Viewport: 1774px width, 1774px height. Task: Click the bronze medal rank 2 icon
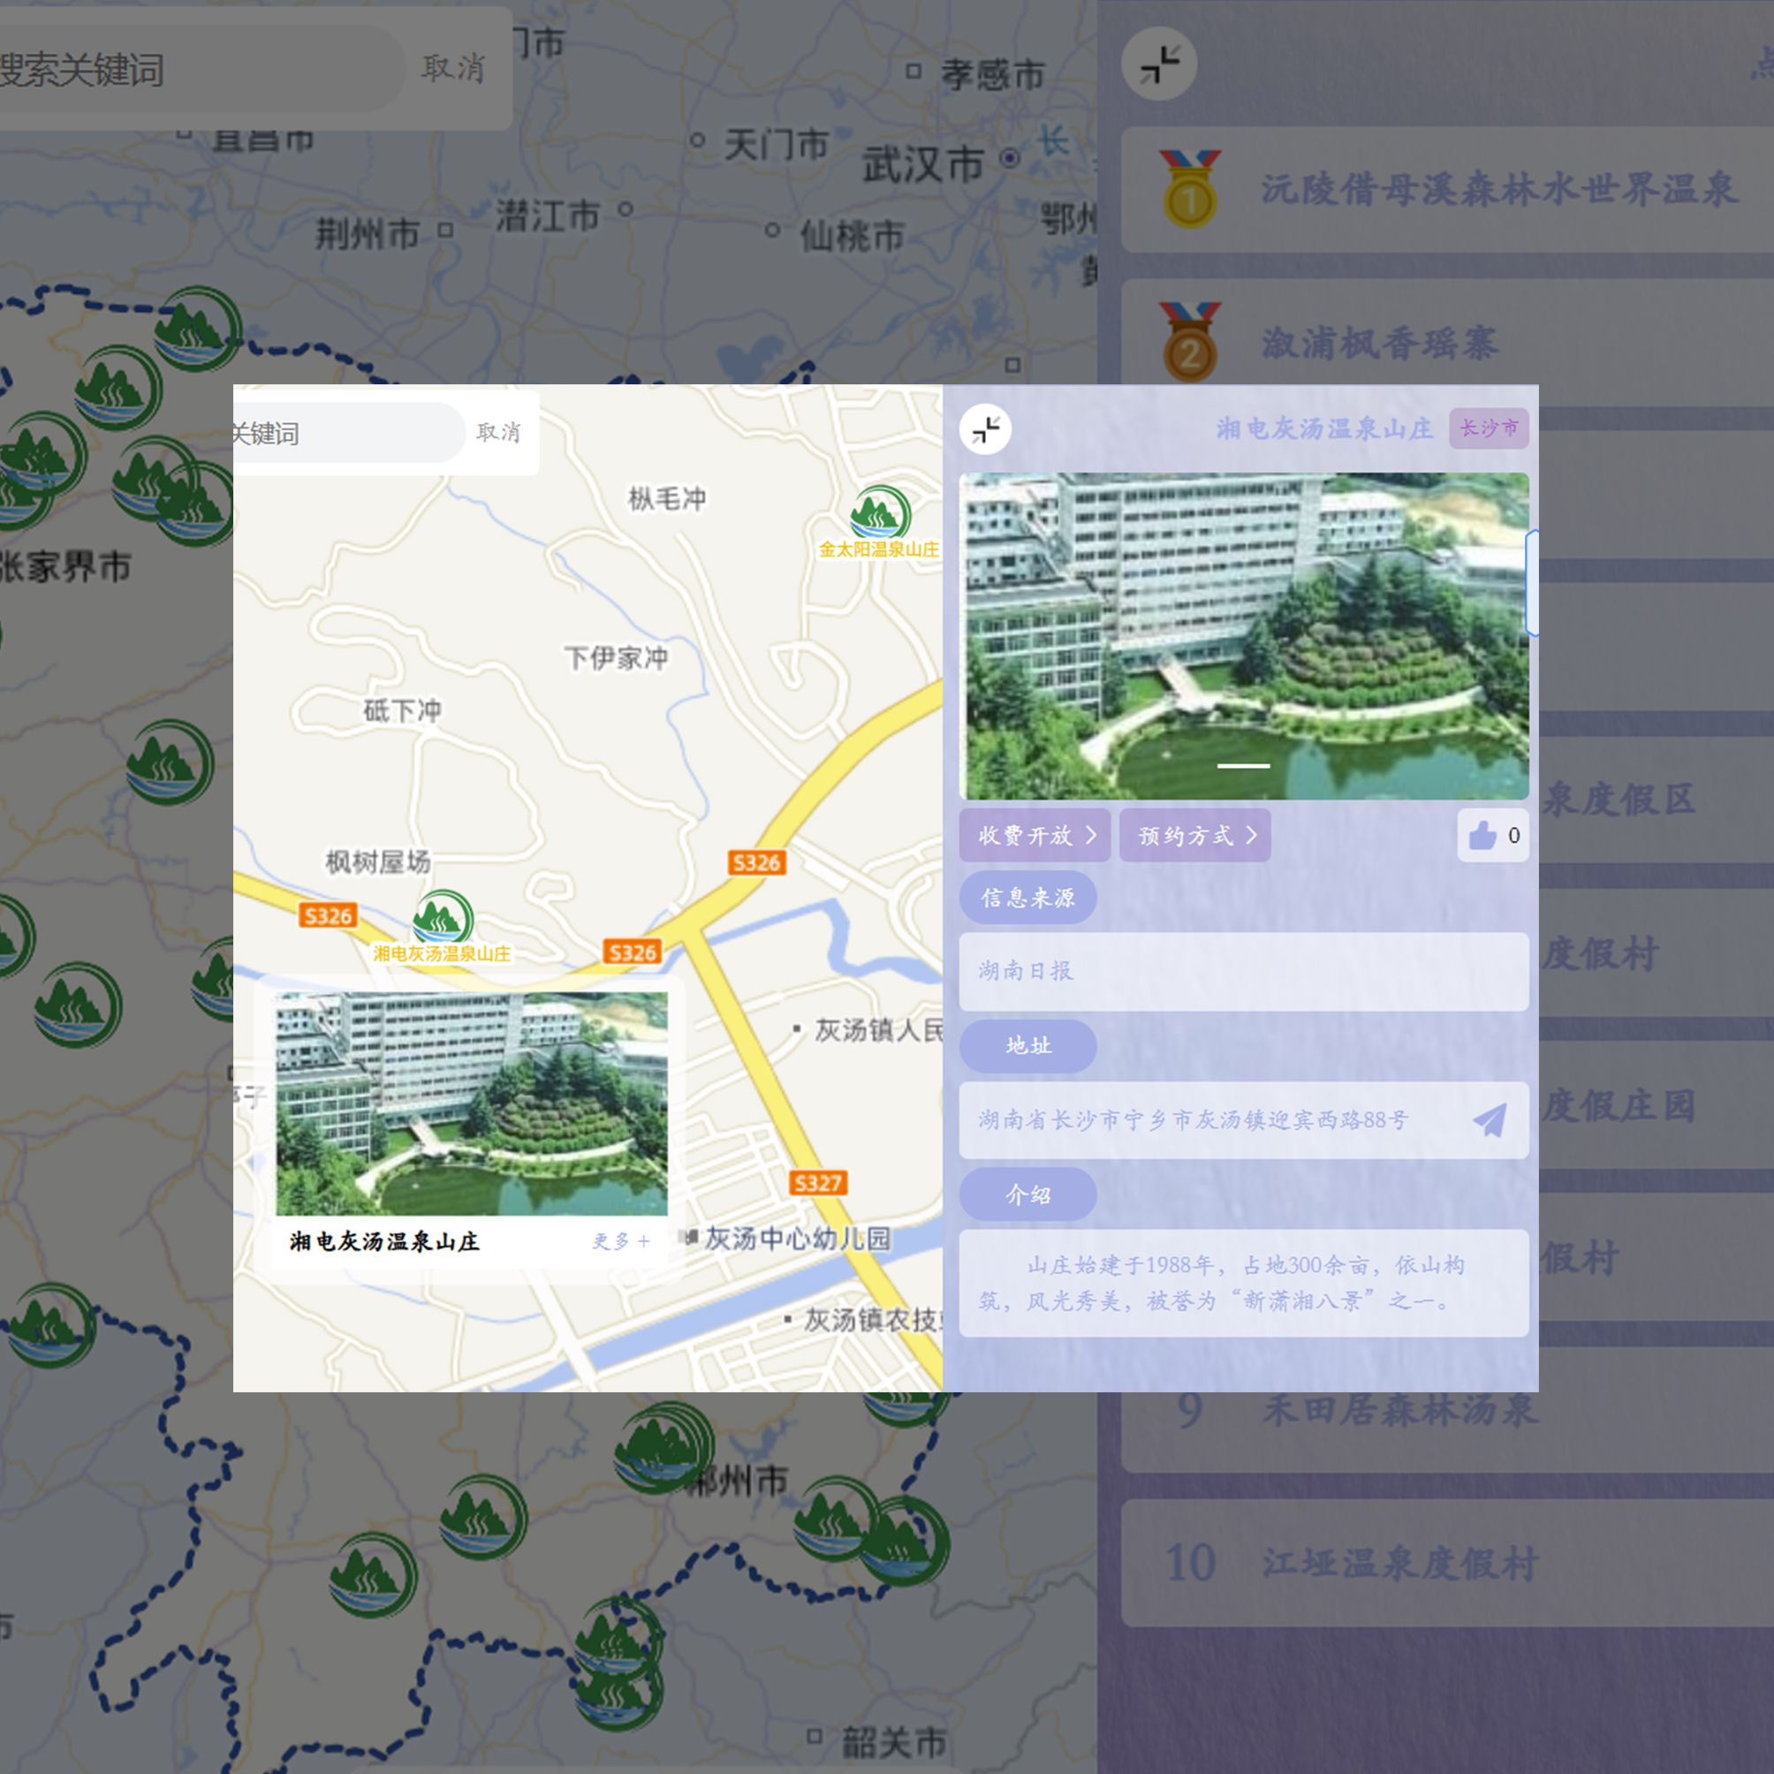(1190, 343)
